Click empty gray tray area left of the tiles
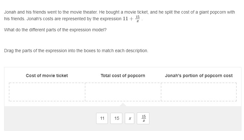Image resolution: width=244 pixels, height=140 pixels. coord(47,119)
